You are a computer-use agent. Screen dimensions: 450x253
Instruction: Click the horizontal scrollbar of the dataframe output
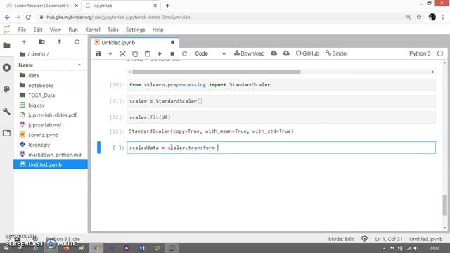click(217, 72)
